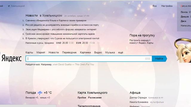Open the on-screen keyboard icon in the search box

point(147,59)
